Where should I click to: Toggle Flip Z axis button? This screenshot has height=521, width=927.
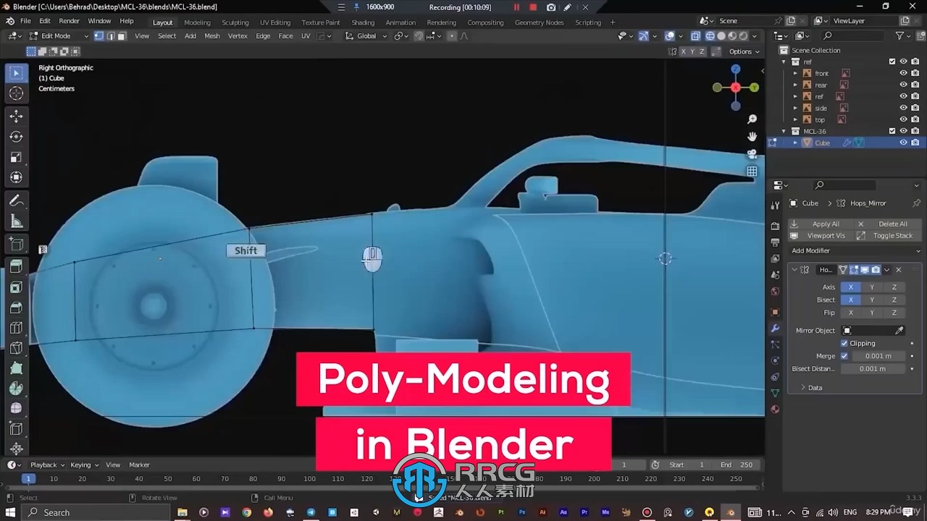pyautogui.click(x=894, y=313)
